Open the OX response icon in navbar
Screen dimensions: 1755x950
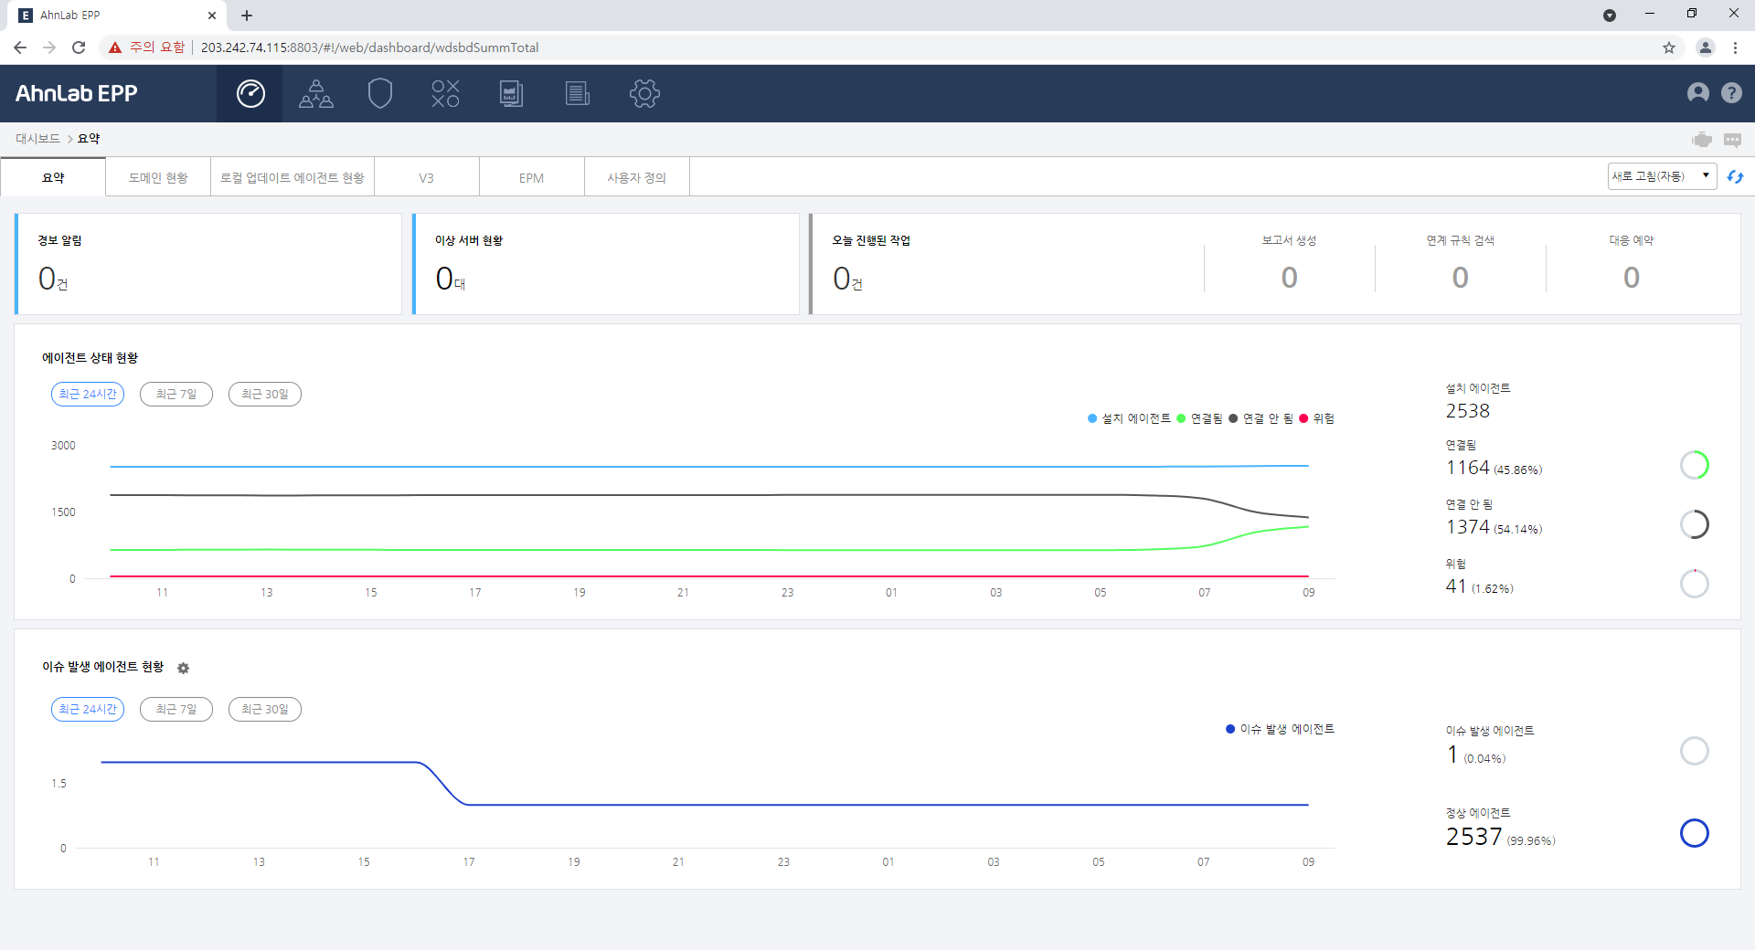[x=446, y=93]
